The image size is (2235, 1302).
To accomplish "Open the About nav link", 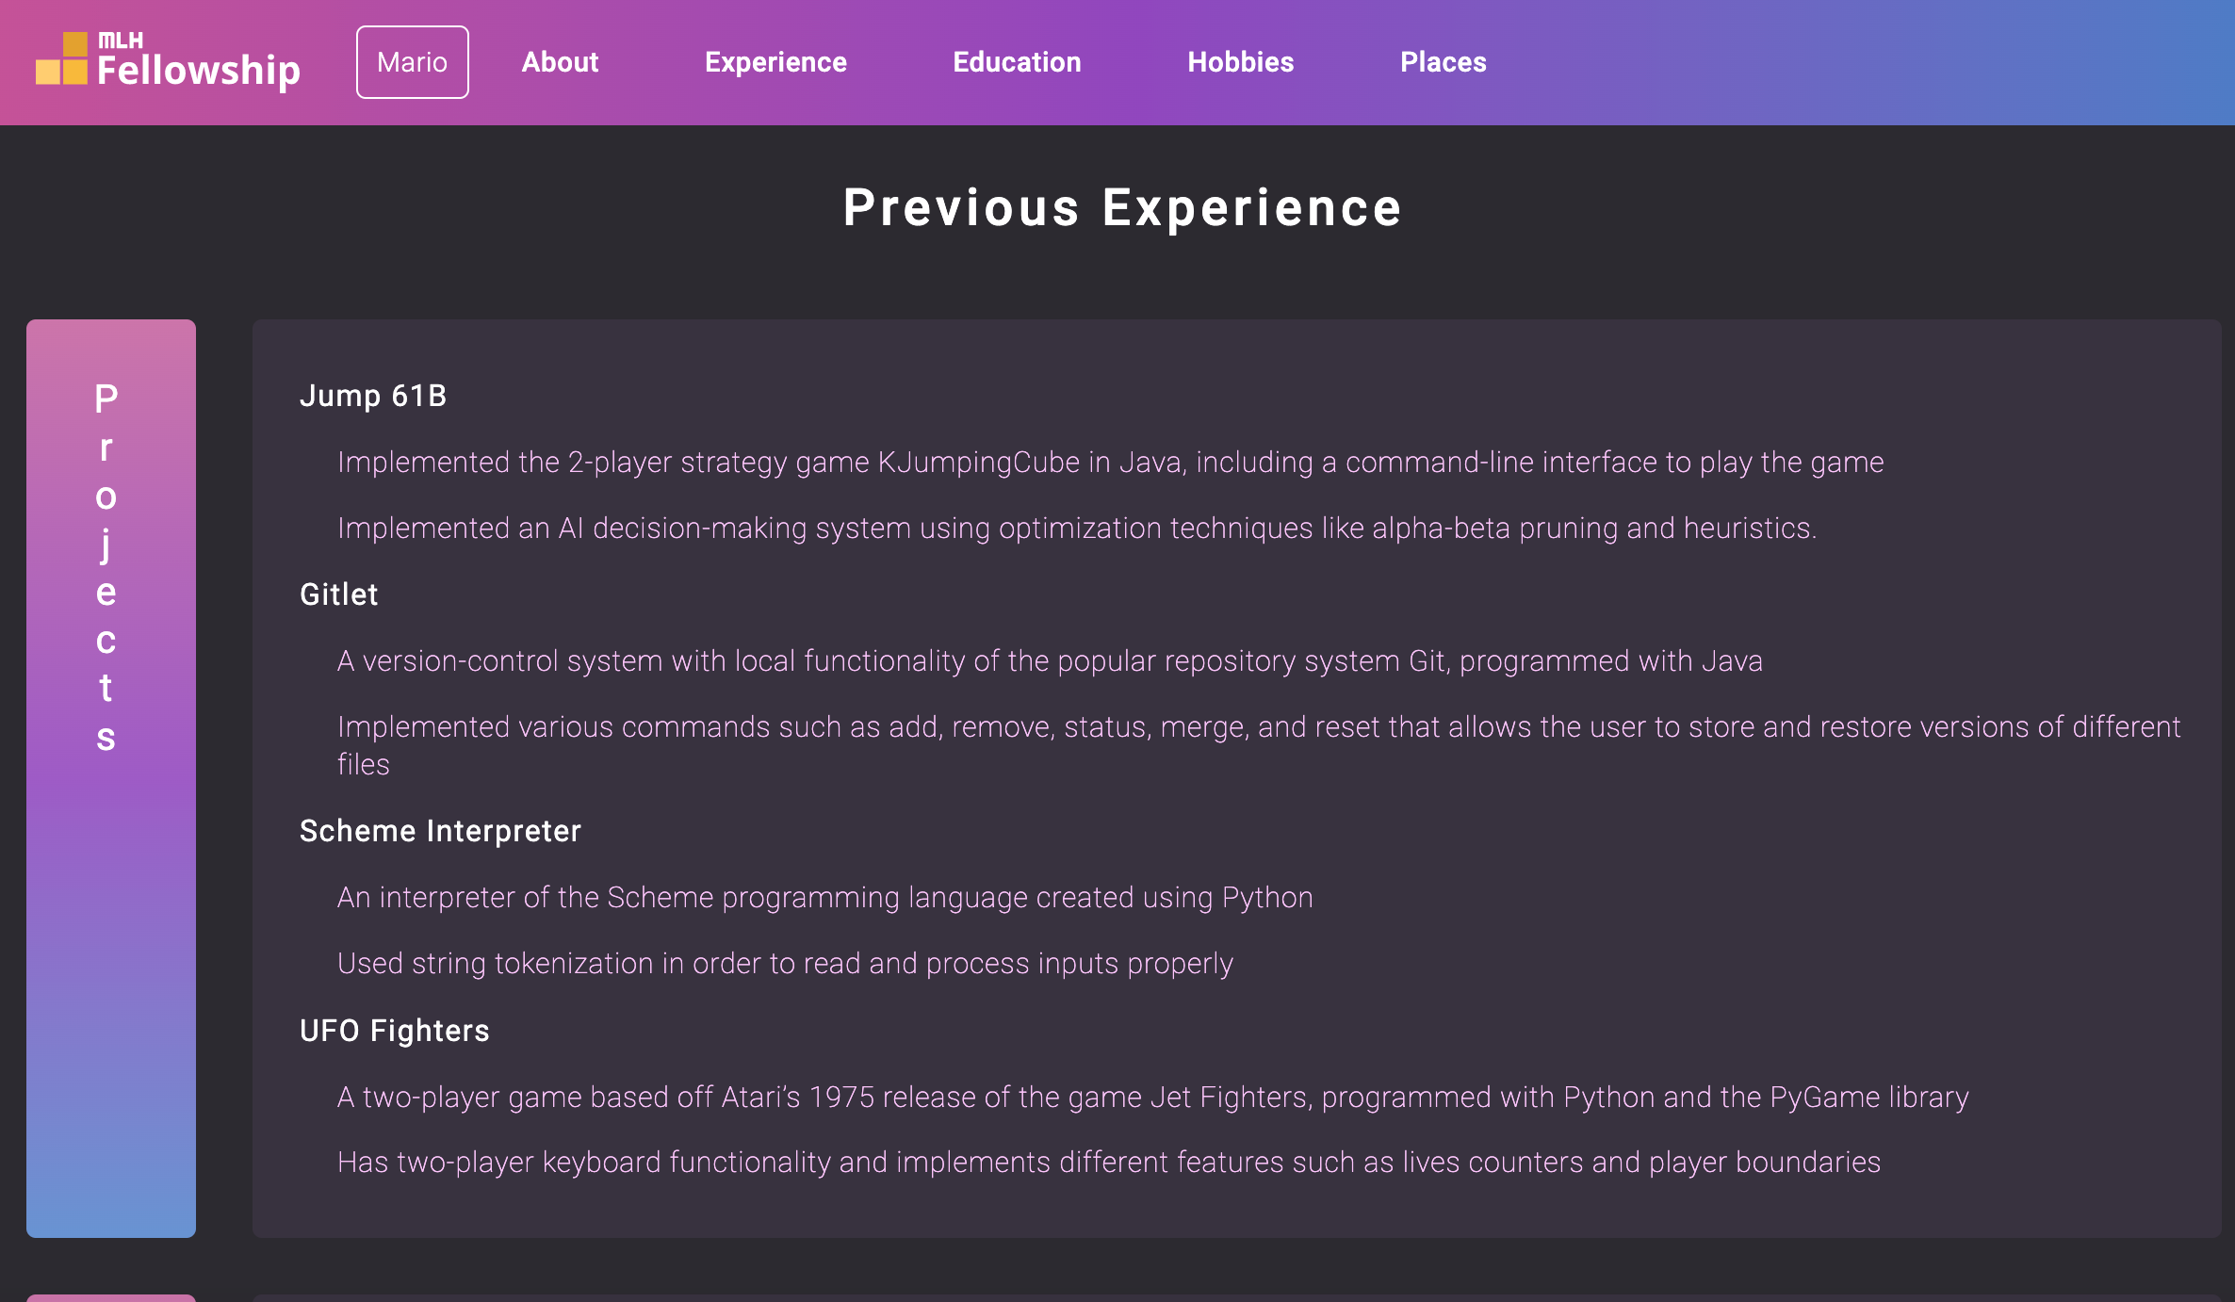I will click(x=560, y=62).
